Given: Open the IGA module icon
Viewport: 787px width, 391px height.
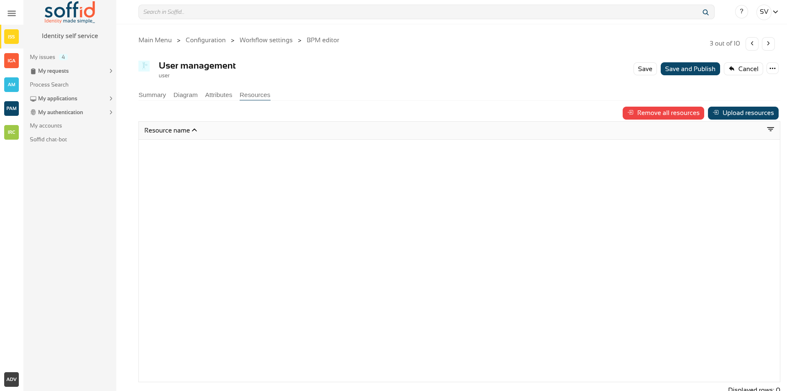Looking at the screenshot, I should click(11, 61).
